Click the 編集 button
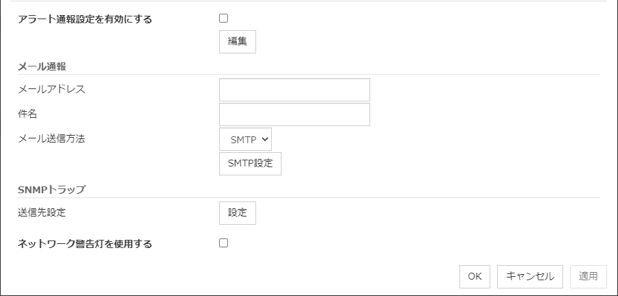 tap(238, 41)
